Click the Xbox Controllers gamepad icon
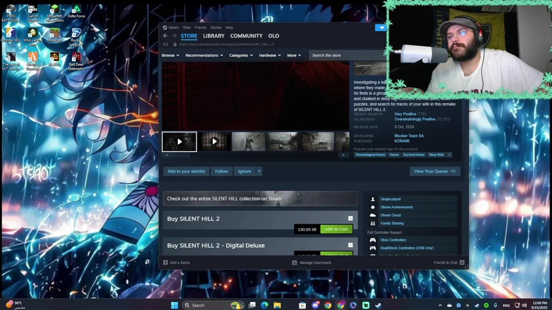 coord(373,240)
